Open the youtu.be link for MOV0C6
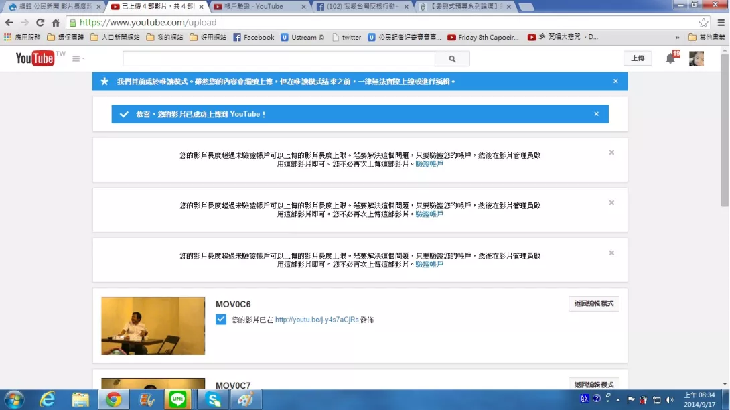The image size is (730, 410). point(317,320)
